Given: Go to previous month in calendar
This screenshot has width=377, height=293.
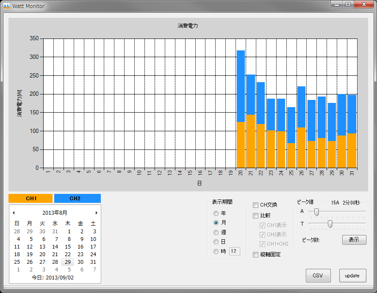Looking at the screenshot, I should click(x=14, y=213).
